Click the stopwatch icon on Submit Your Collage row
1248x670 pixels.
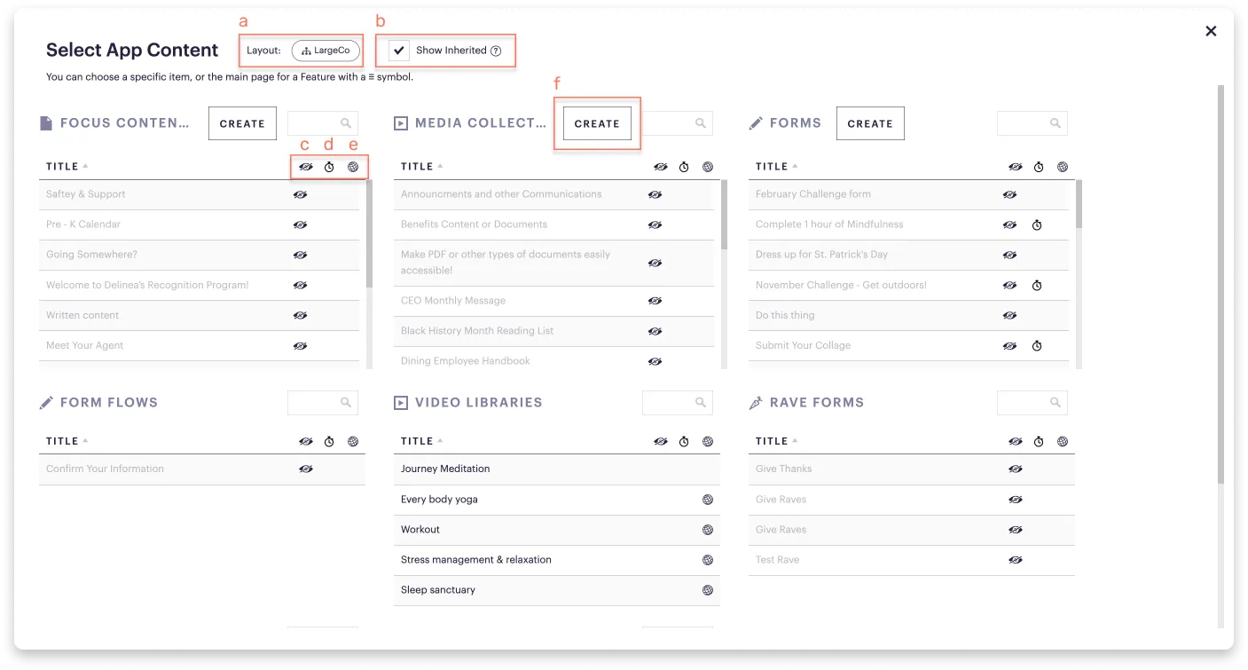[1037, 346]
